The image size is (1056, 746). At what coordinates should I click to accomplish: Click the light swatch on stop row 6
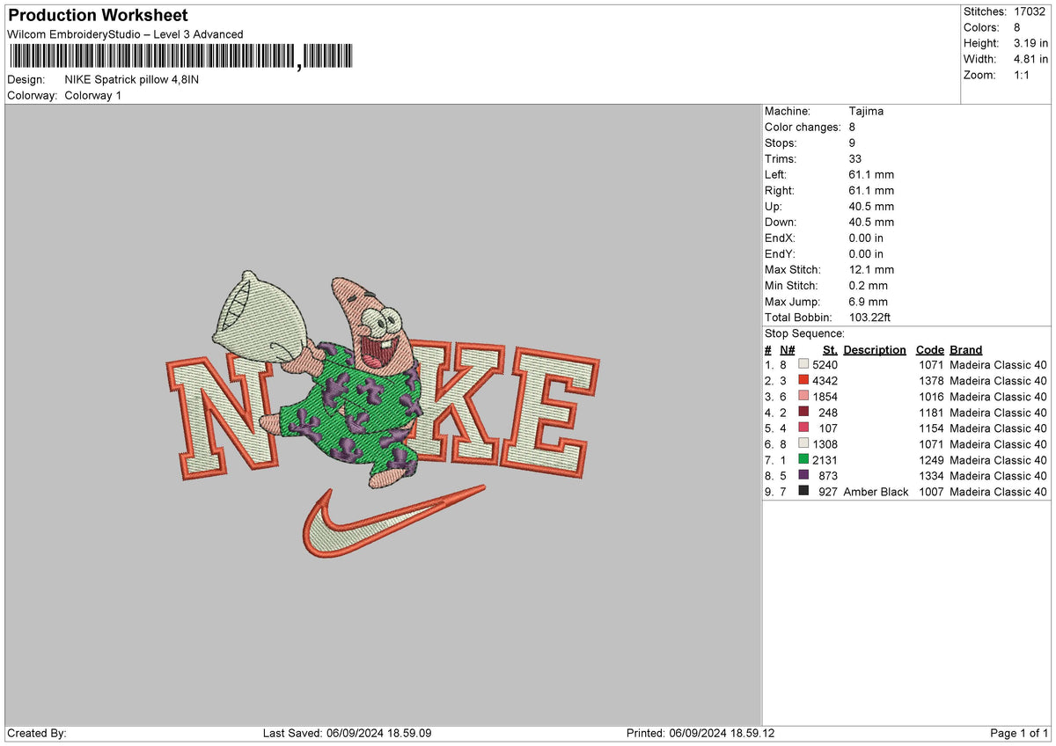[802, 444]
